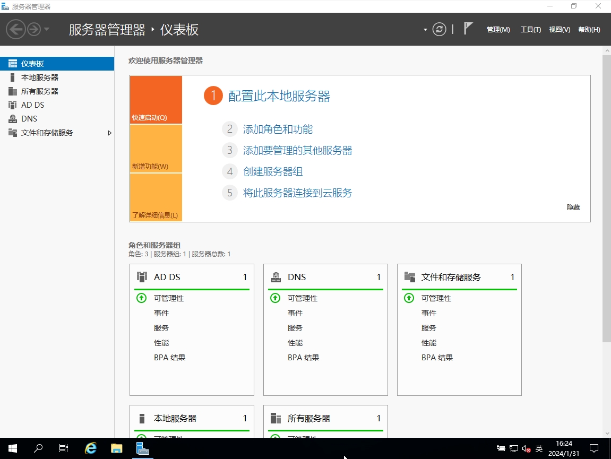Click the 文件和存储服务 tile icon
This screenshot has width=611, height=459.
click(409, 277)
